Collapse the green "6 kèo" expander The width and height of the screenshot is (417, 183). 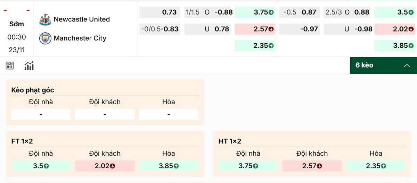(x=383, y=65)
